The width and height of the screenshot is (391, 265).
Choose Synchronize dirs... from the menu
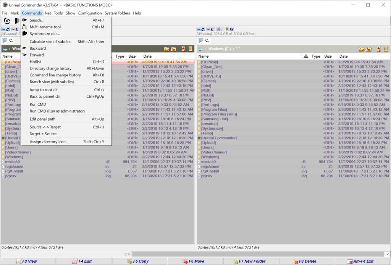pos(66,34)
